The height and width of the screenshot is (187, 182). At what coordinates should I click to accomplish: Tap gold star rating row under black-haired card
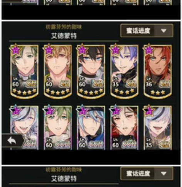pyautogui.click(x=91, y=92)
